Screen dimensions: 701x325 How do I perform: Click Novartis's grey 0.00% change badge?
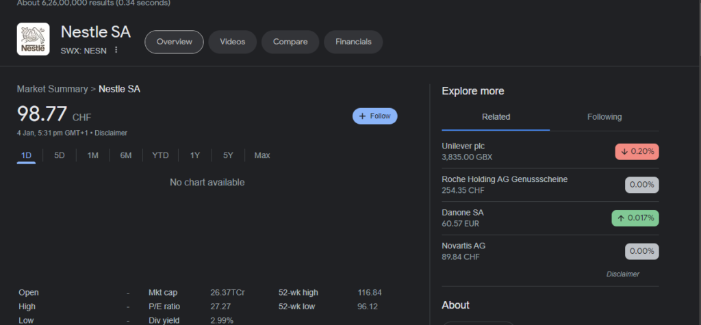click(642, 251)
